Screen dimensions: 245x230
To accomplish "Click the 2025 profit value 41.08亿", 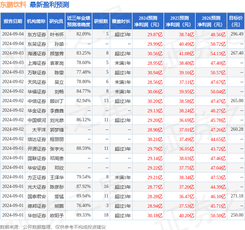I will click(x=186, y=54).
